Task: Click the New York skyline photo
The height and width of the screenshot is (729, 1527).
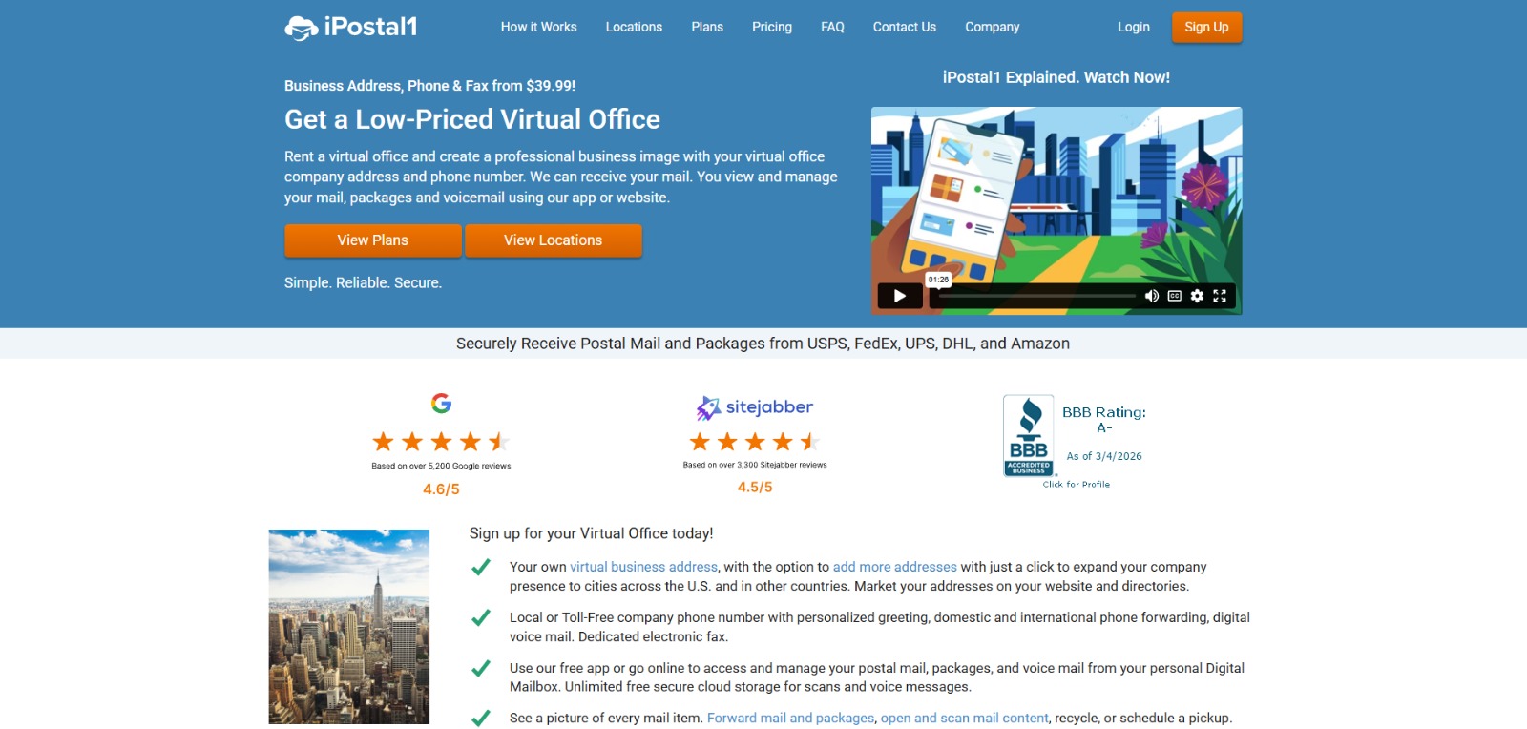Action: pos(349,627)
